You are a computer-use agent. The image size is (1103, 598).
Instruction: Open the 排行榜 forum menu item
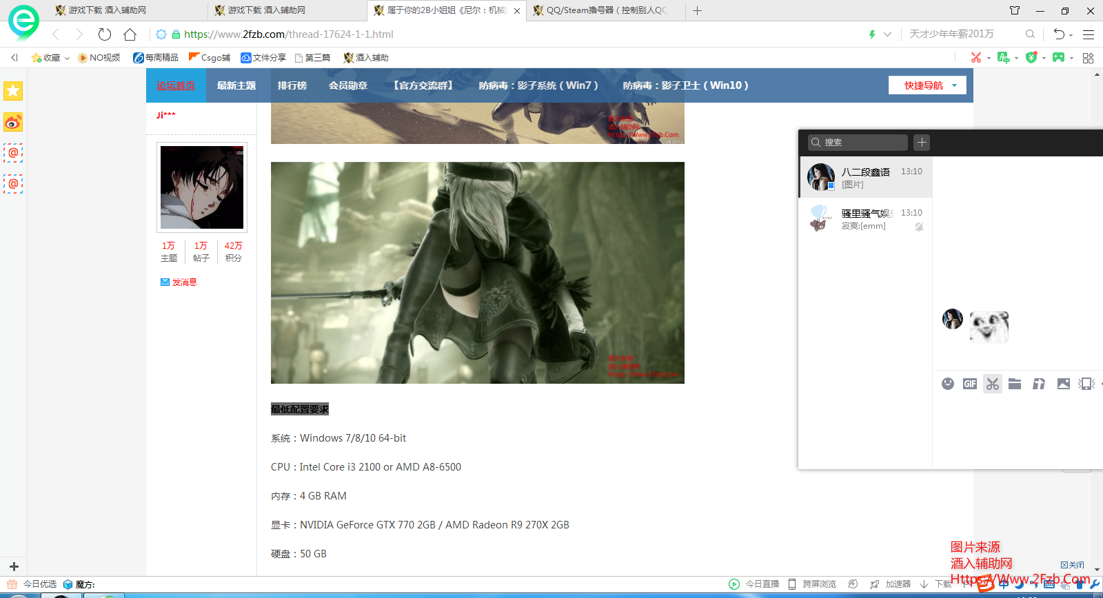click(292, 85)
